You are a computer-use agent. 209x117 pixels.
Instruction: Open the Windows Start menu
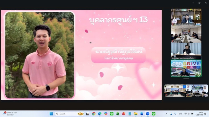coord(51,114)
